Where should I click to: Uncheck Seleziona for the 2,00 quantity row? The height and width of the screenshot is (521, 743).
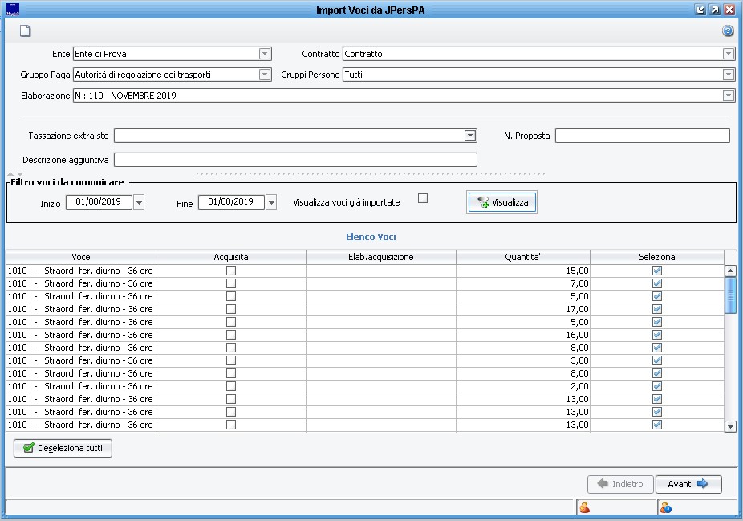[657, 386]
